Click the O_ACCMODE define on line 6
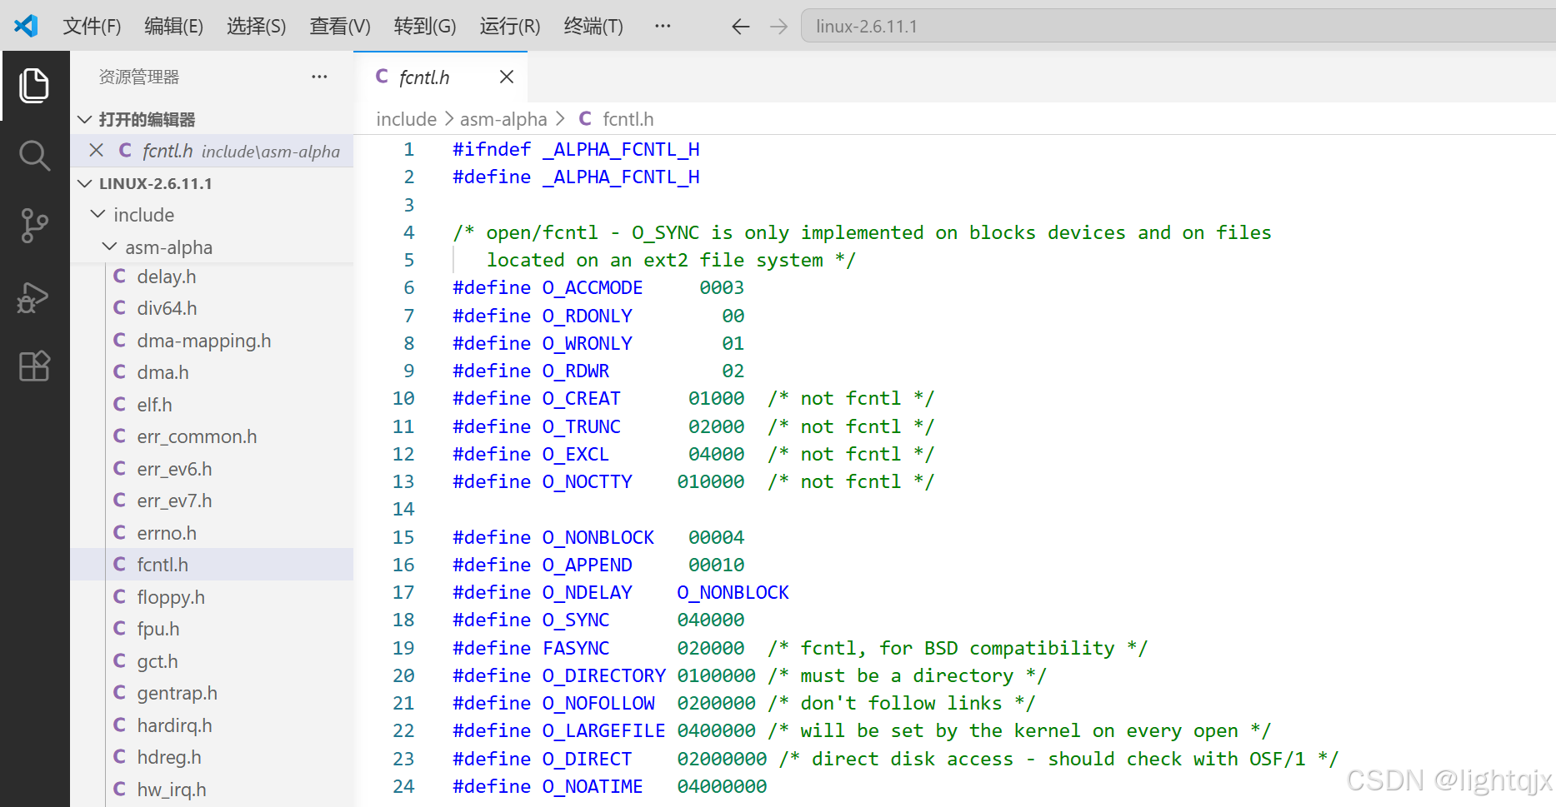This screenshot has height=807, width=1556. [593, 287]
